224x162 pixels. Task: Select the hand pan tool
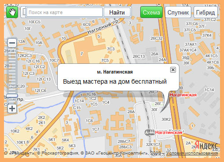coord(12,12)
